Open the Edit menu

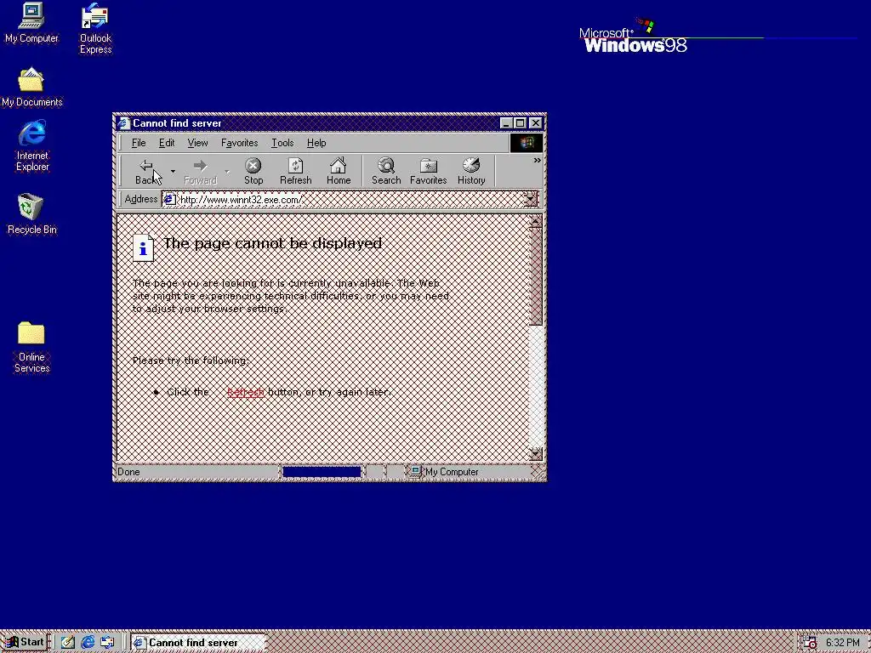pyautogui.click(x=167, y=143)
